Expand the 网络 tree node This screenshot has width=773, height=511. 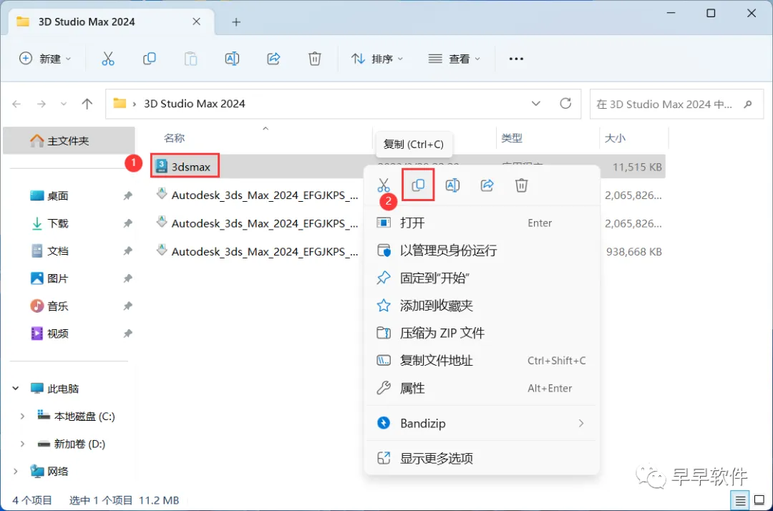(x=16, y=472)
